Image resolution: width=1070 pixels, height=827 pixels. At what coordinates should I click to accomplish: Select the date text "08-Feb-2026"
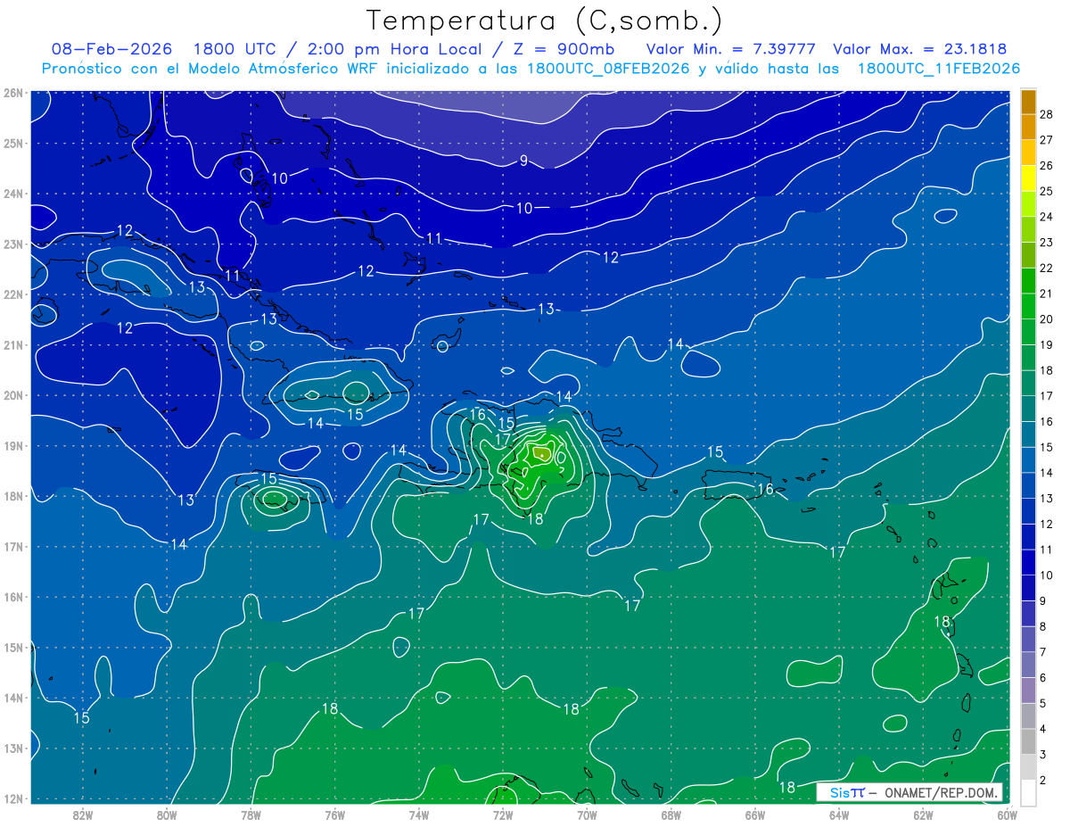pos(111,49)
